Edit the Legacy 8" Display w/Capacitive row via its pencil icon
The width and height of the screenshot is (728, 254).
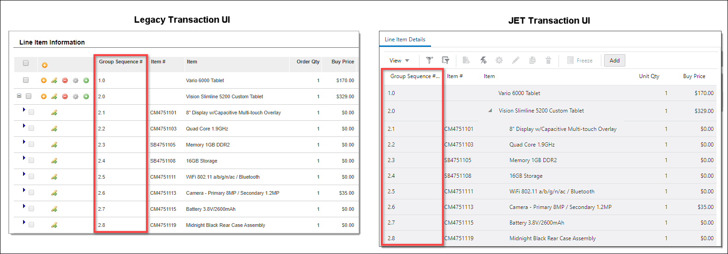[54, 113]
